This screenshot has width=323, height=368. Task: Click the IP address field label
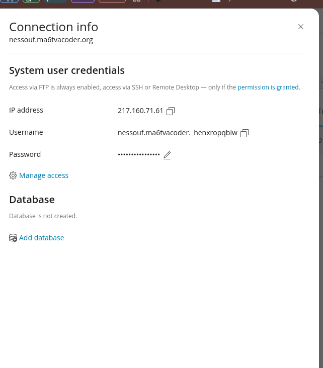(26, 110)
